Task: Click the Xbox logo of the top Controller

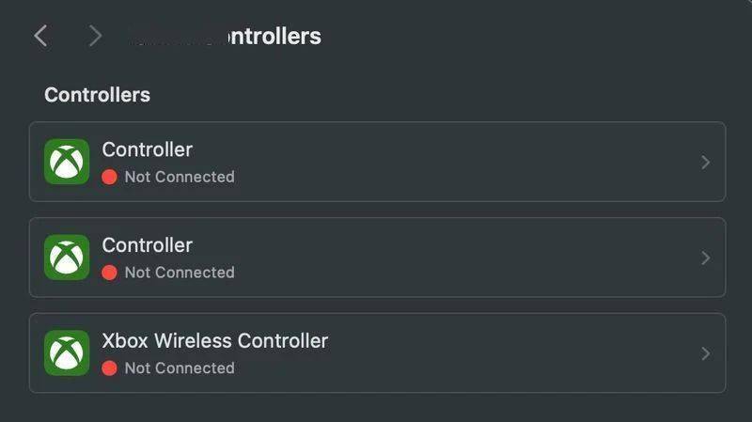Action: 67,162
